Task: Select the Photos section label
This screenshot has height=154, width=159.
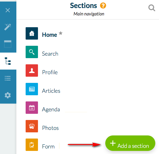Action: tap(50, 128)
